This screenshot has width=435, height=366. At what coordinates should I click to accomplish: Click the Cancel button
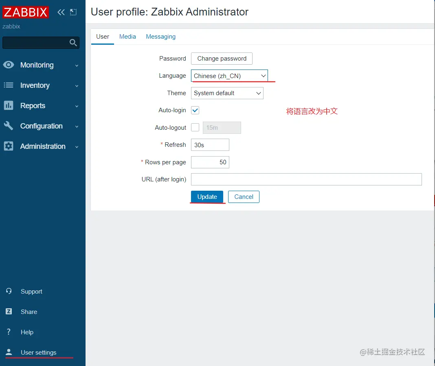click(x=244, y=197)
